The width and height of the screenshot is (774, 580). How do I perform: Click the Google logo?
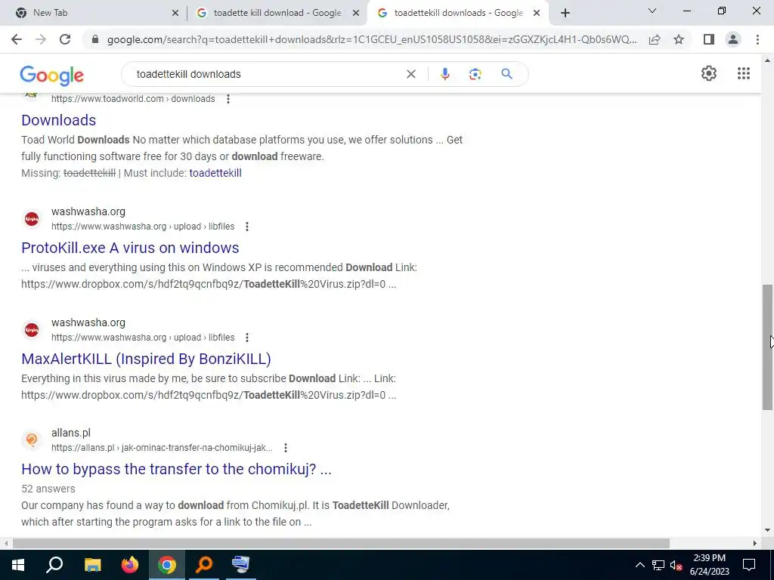(x=52, y=75)
